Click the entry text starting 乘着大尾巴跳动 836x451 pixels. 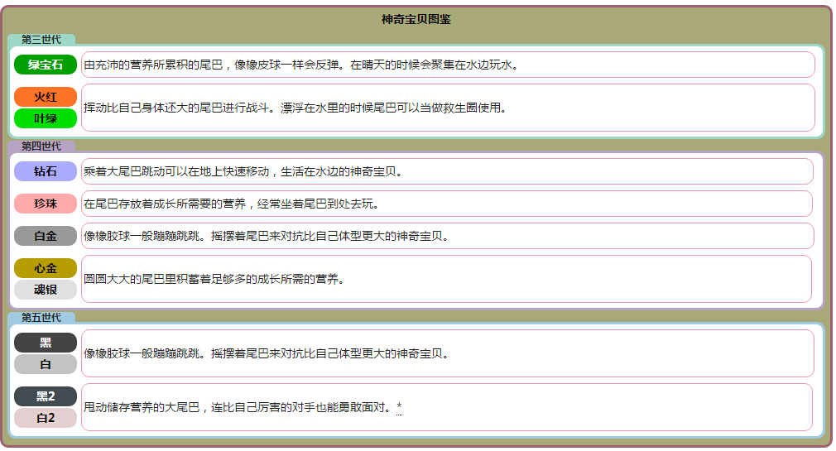tap(243, 171)
